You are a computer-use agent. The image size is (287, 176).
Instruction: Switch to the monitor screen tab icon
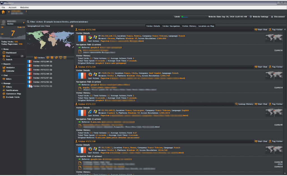pos(61,58)
